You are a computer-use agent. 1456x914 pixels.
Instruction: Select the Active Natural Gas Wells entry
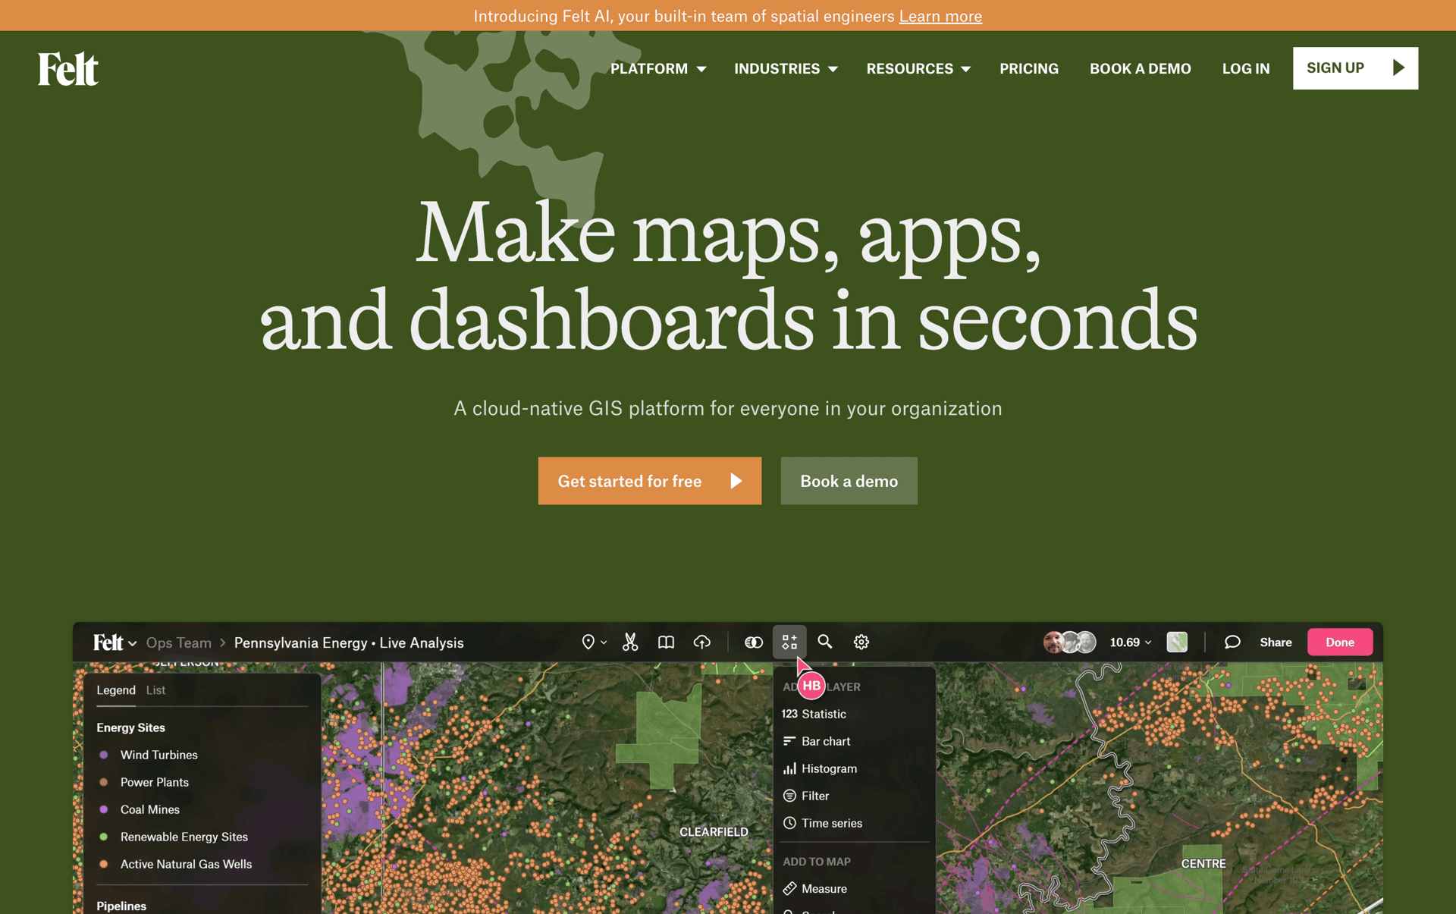coord(186,864)
